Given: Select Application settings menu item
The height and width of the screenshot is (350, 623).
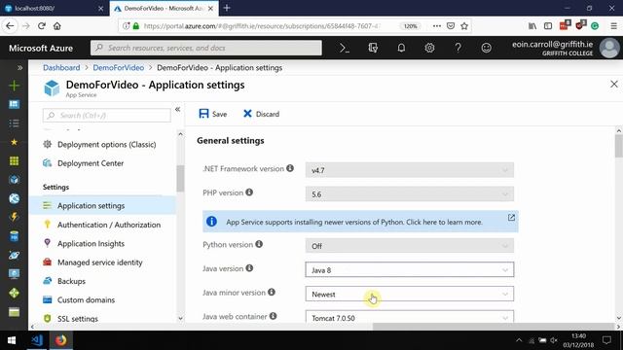Looking at the screenshot, I should point(102,205).
